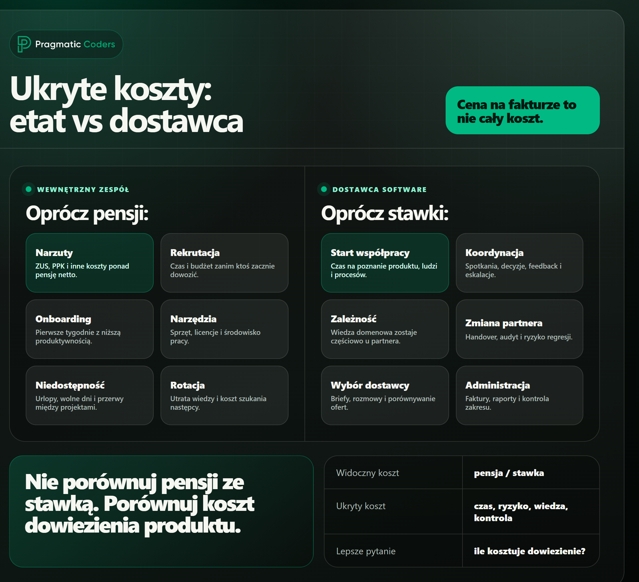This screenshot has height=582, width=639.
Task: Select the Rekrutacja card
Action: pos(225,263)
